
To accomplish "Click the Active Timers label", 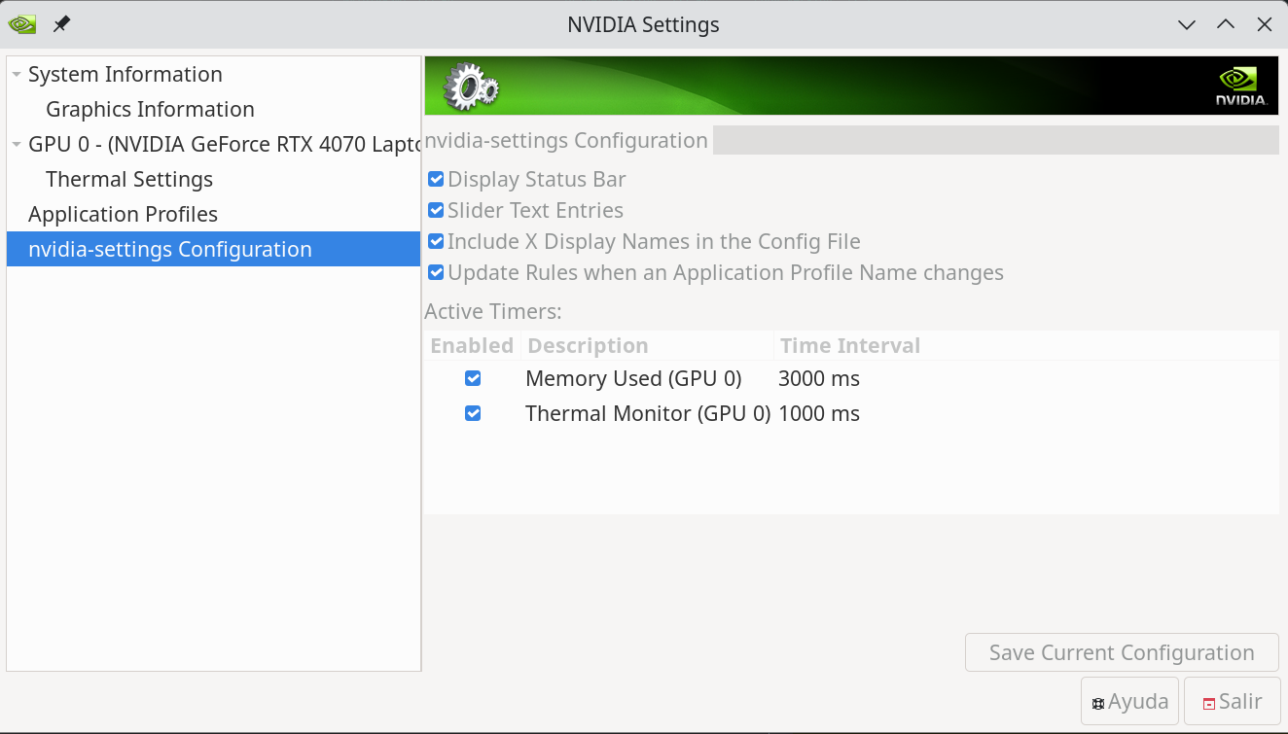I will pyautogui.click(x=493, y=312).
